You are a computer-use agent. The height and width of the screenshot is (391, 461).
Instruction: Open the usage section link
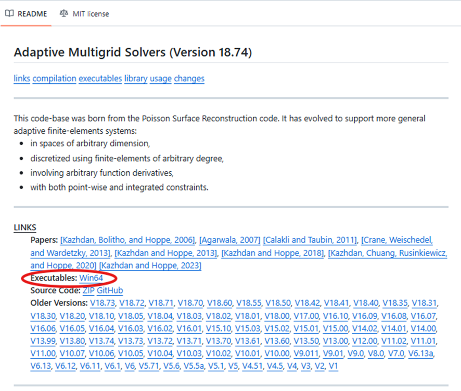coord(161,79)
